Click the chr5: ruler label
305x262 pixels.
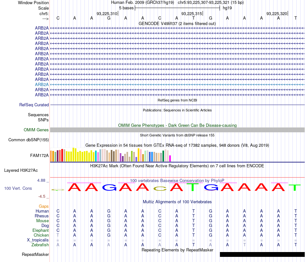click(x=44, y=13)
